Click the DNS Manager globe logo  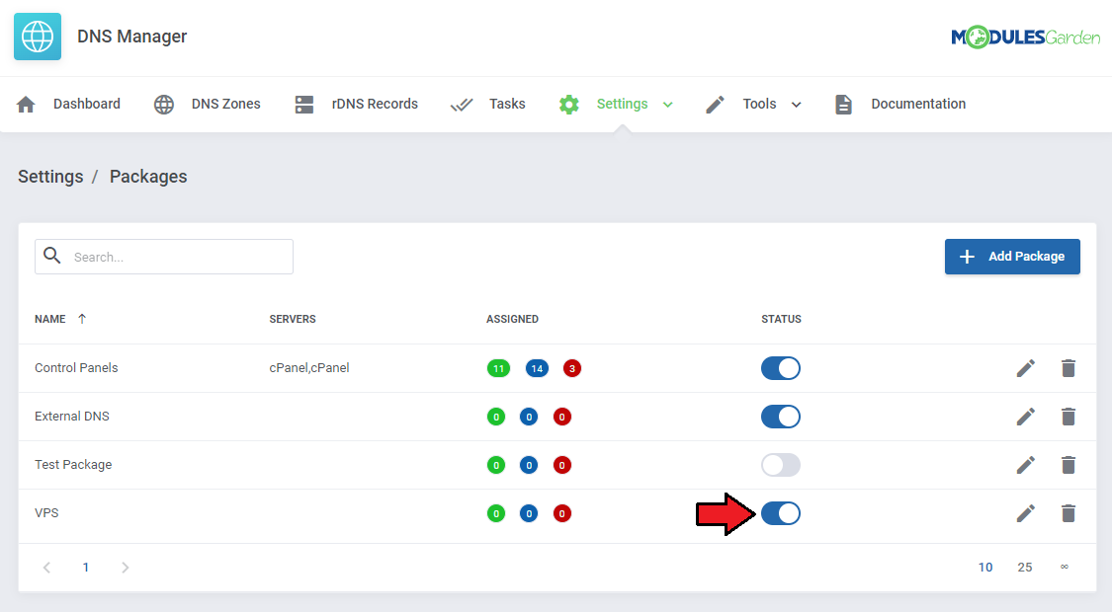(38, 37)
